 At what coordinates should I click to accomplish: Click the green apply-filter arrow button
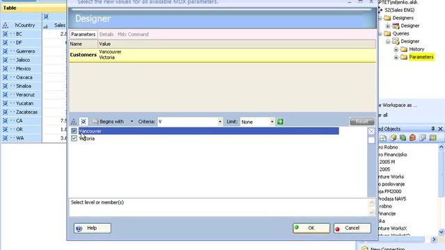click(x=280, y=122)
